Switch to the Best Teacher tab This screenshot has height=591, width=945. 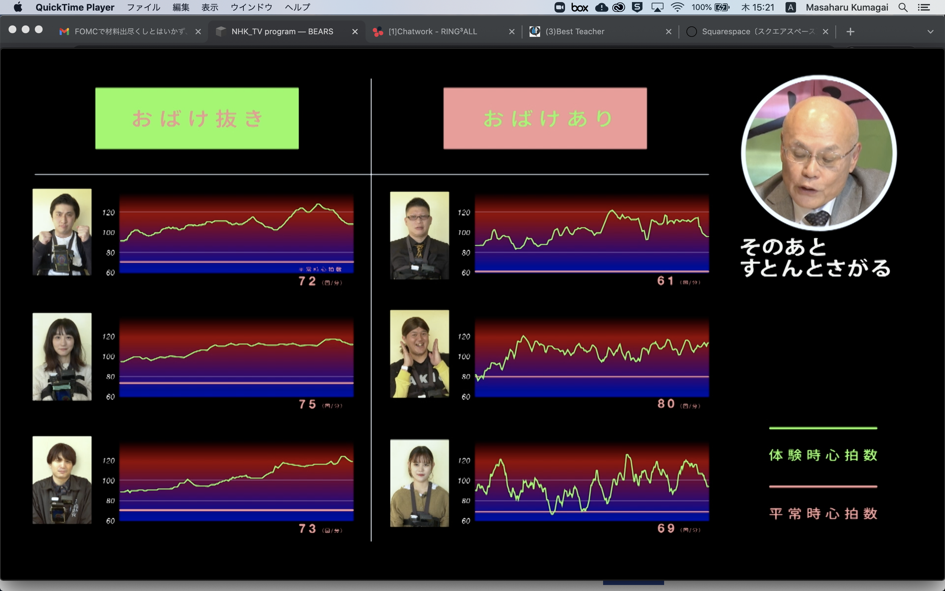[575, 32]
